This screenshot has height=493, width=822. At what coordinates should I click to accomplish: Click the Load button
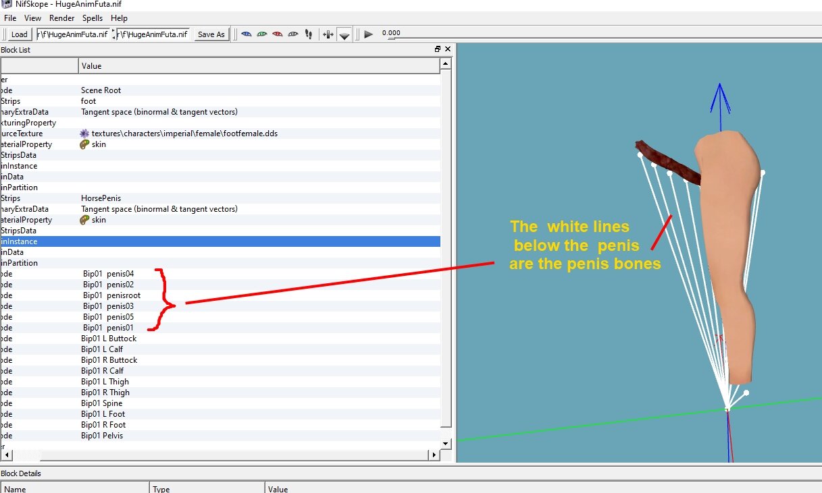point(20,34)
